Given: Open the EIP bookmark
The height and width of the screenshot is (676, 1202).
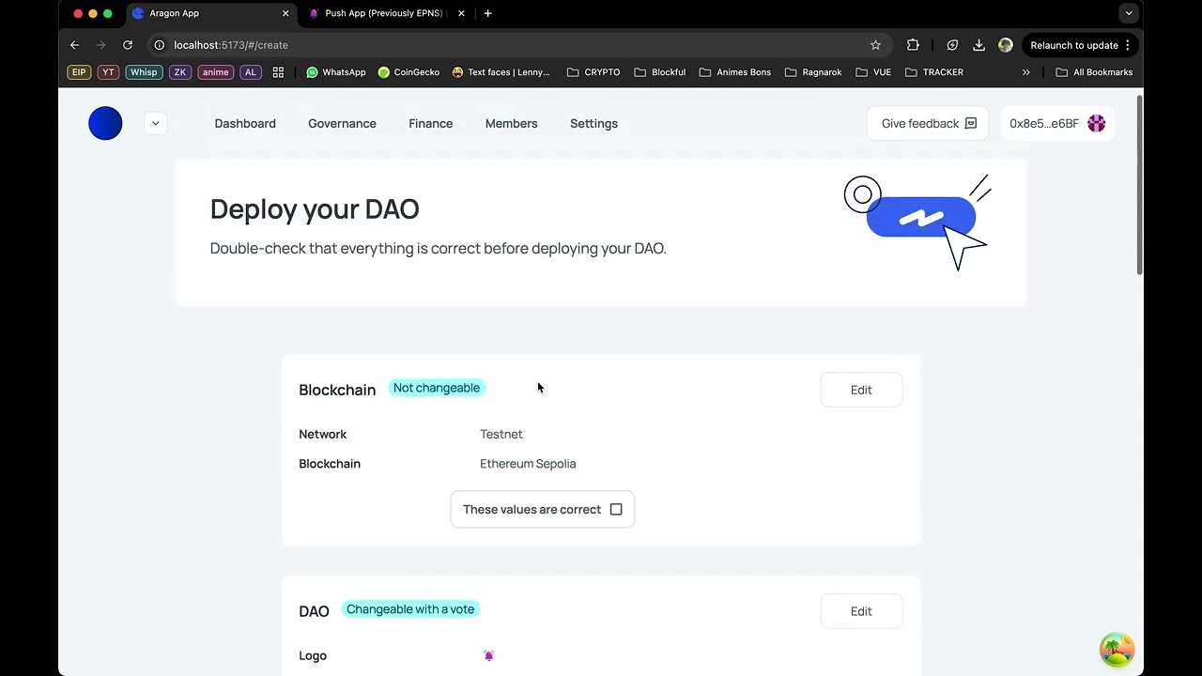Looking at the screenshot, I should click(x=79, y=72).
